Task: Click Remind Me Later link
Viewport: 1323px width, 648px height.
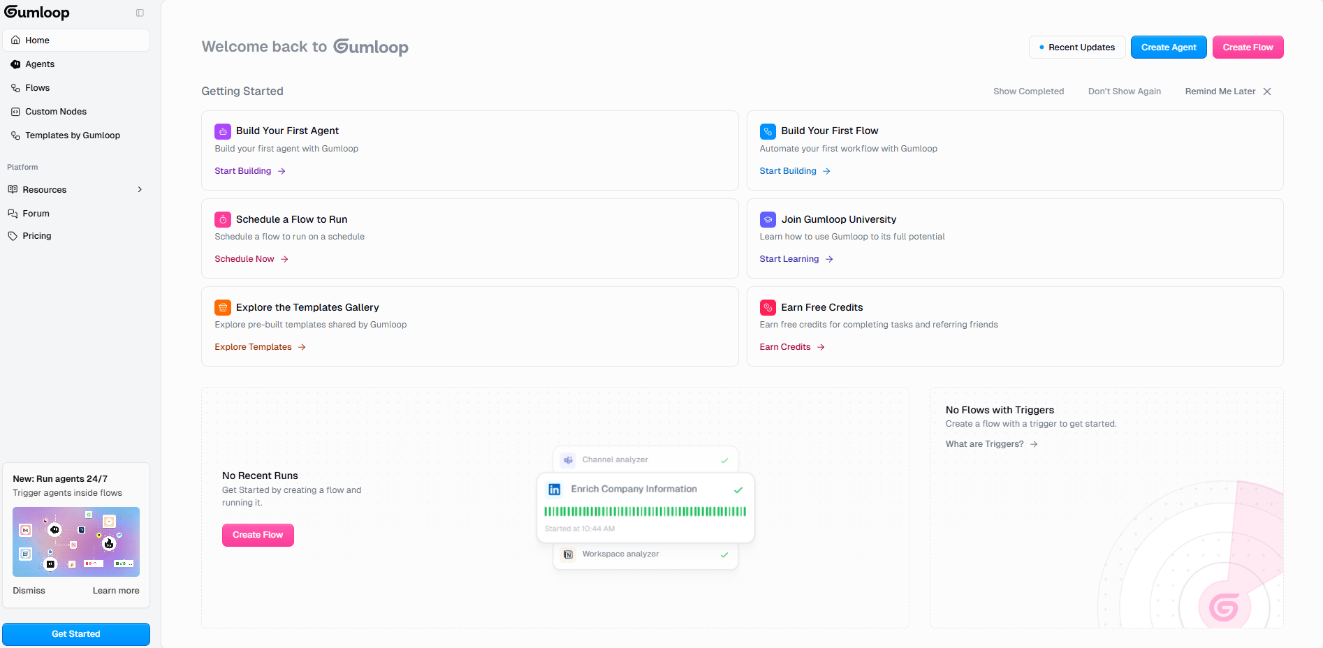Action: (1220, 91)
